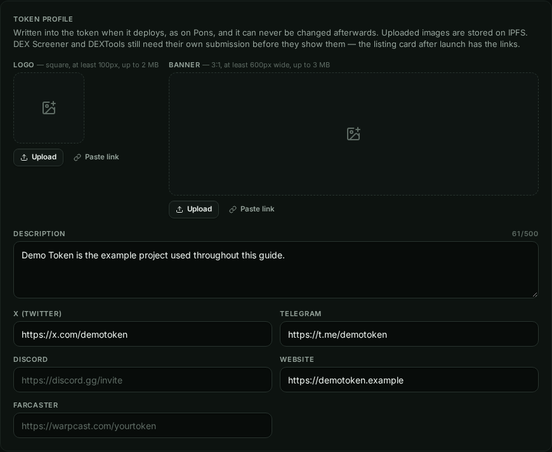Click the Farcaster URL field
The image size is (552, 452).
[x=143, y=425]
